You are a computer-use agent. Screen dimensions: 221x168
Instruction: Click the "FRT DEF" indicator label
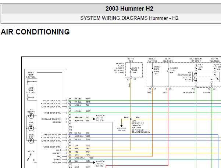click(x=31, y=124)
